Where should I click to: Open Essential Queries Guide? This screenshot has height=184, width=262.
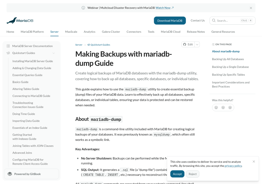pyautogui.click(x=27, y=75)
